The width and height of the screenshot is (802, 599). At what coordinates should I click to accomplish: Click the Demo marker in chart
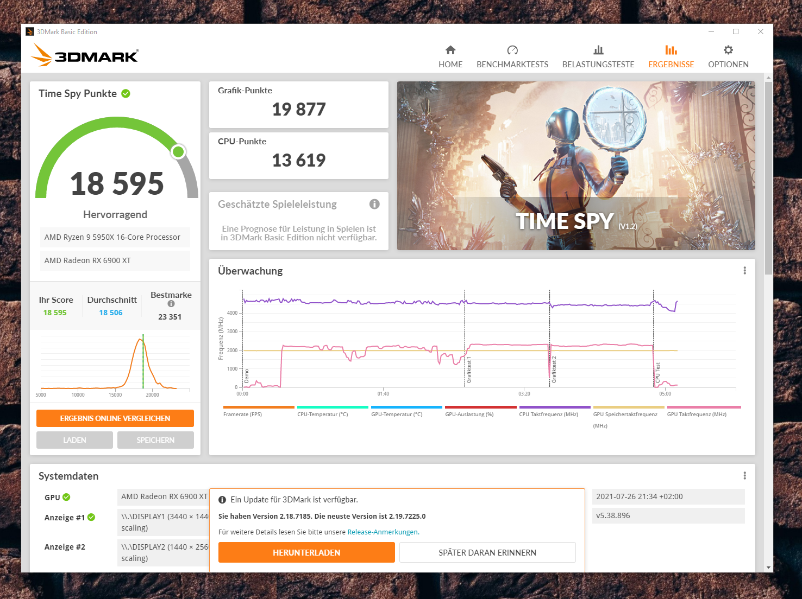246,376
